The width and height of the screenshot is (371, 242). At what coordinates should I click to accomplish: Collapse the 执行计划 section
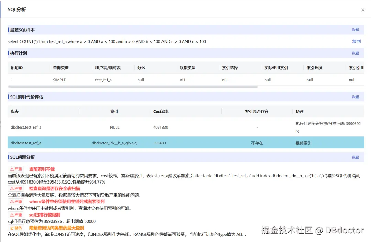click(x=355, y=53)
